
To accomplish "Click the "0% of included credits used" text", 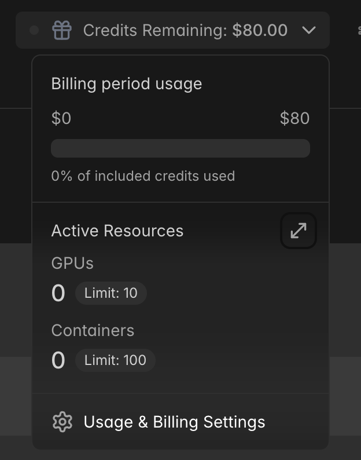I will coord(143,176).
